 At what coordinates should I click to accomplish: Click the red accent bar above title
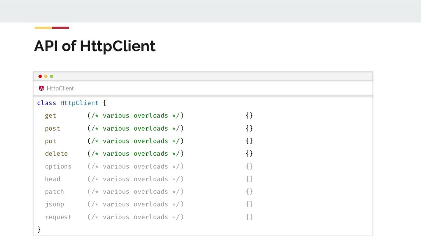(x=60, y=28)
